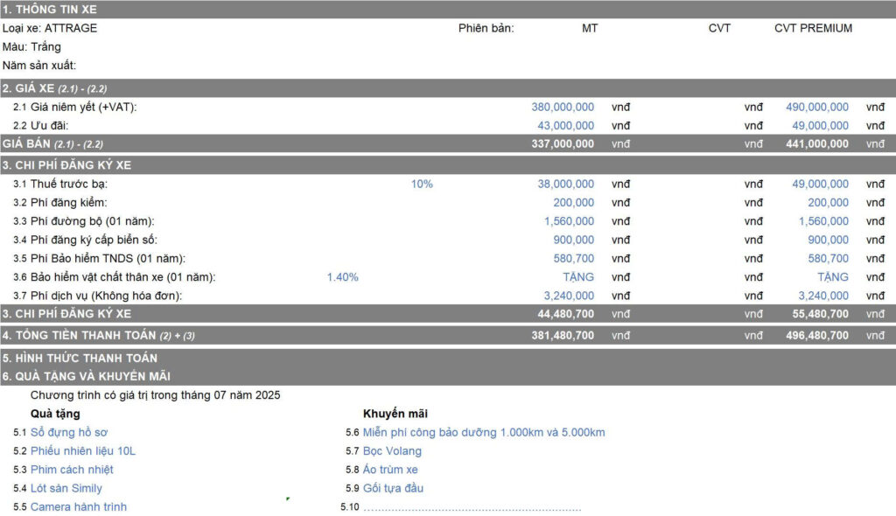Select the MT total payment 381,480,700
This screenshot has height=516, width=896.
563,335
